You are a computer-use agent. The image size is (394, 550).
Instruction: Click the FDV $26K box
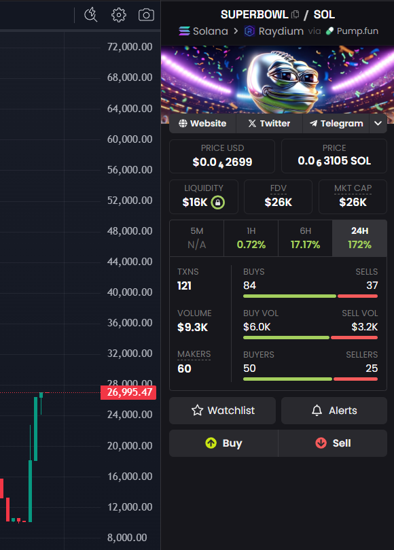click(x=279, y=196)
